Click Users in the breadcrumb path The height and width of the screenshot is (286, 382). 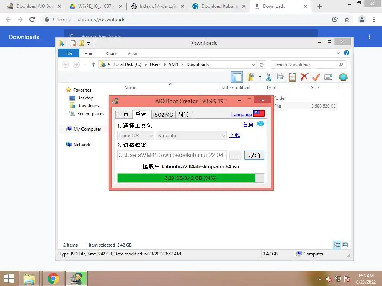[x=155, y=64]
